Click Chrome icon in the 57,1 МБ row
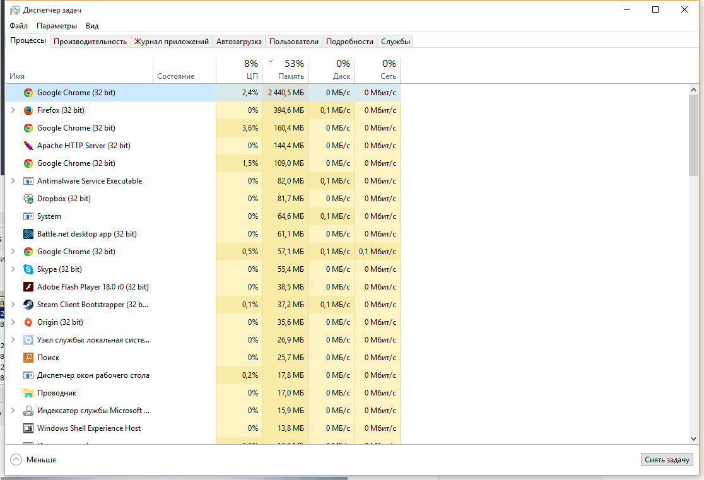This screenshot has height=480, width=704. coord(28,252)
